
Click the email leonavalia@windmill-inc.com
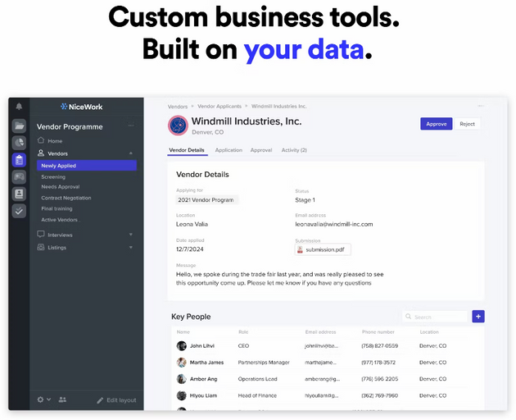(x=334, y=224)
